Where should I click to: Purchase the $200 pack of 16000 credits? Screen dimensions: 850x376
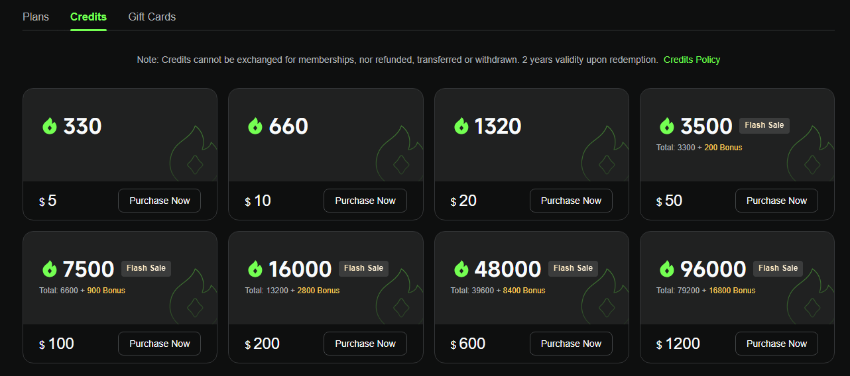(x=365, y=344)
